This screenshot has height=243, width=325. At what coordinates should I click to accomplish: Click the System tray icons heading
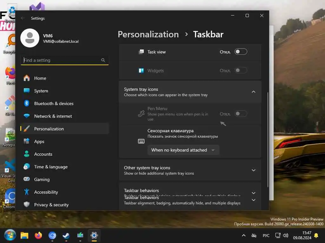point(141,89)
